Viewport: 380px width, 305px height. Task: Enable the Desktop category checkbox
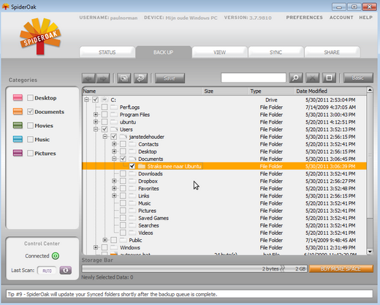[x=30, y=98]
